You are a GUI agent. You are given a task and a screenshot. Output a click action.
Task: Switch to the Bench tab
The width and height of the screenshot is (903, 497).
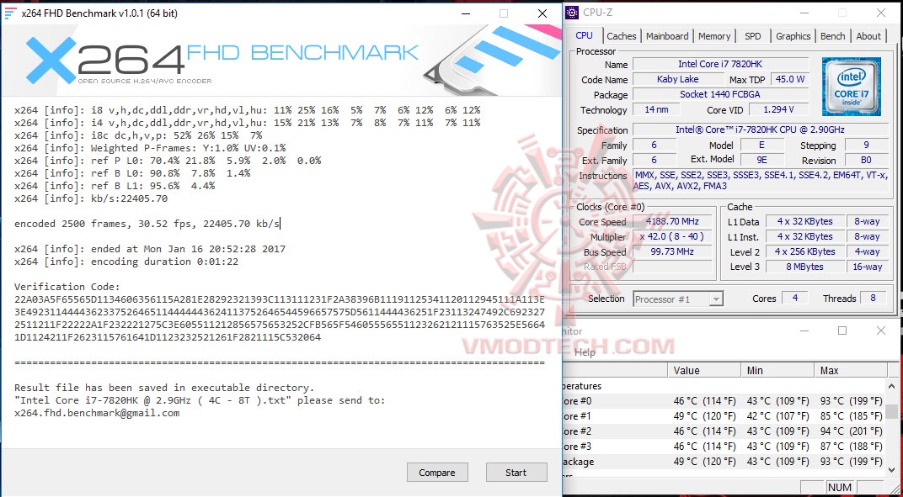833,36
